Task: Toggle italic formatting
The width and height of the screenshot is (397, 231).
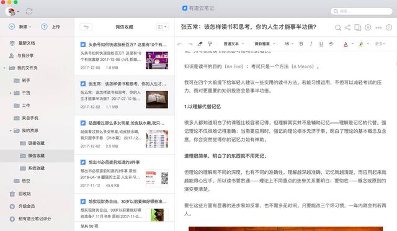Action: 311,44
